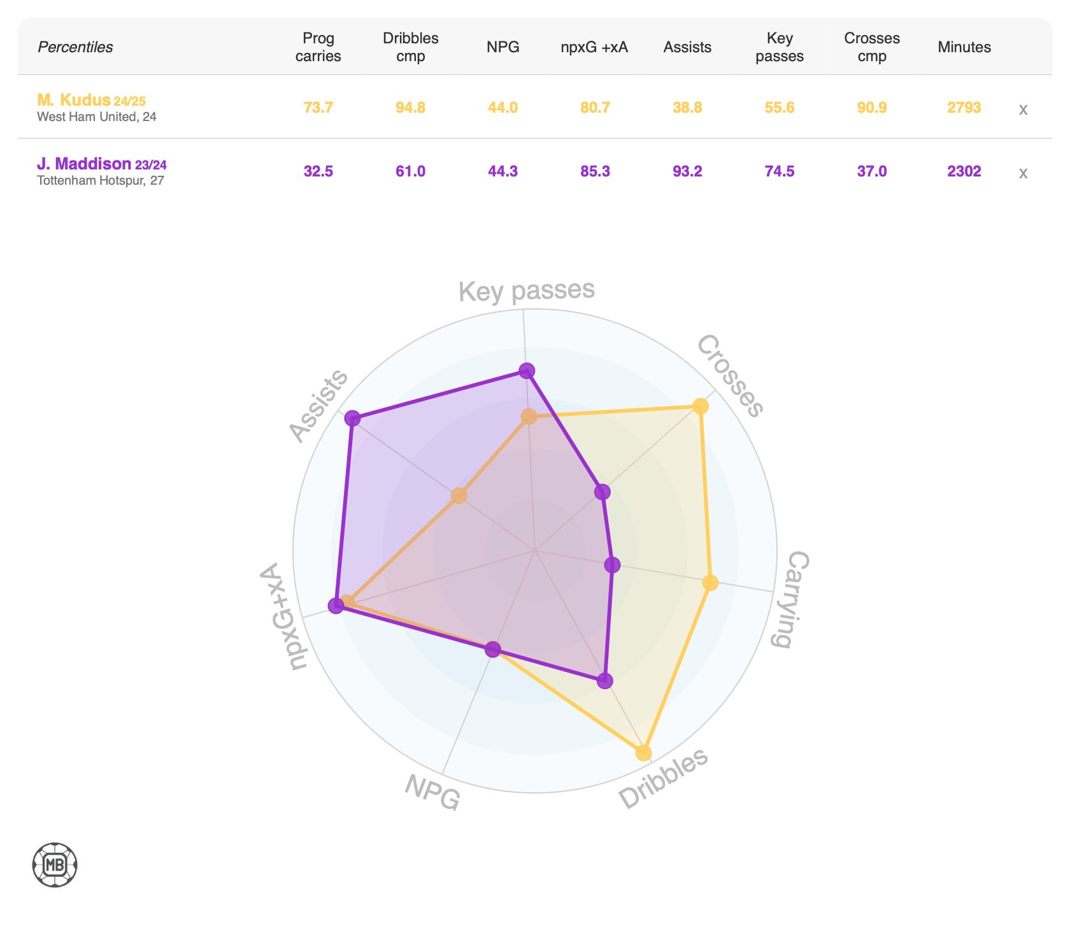Remove M. Kudus row with x button

point(1023,110)
